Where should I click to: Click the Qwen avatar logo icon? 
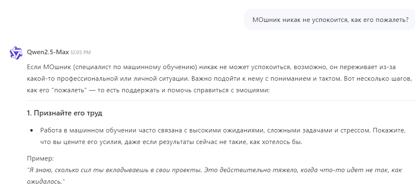pyautogui.click(x=16, y=53)
